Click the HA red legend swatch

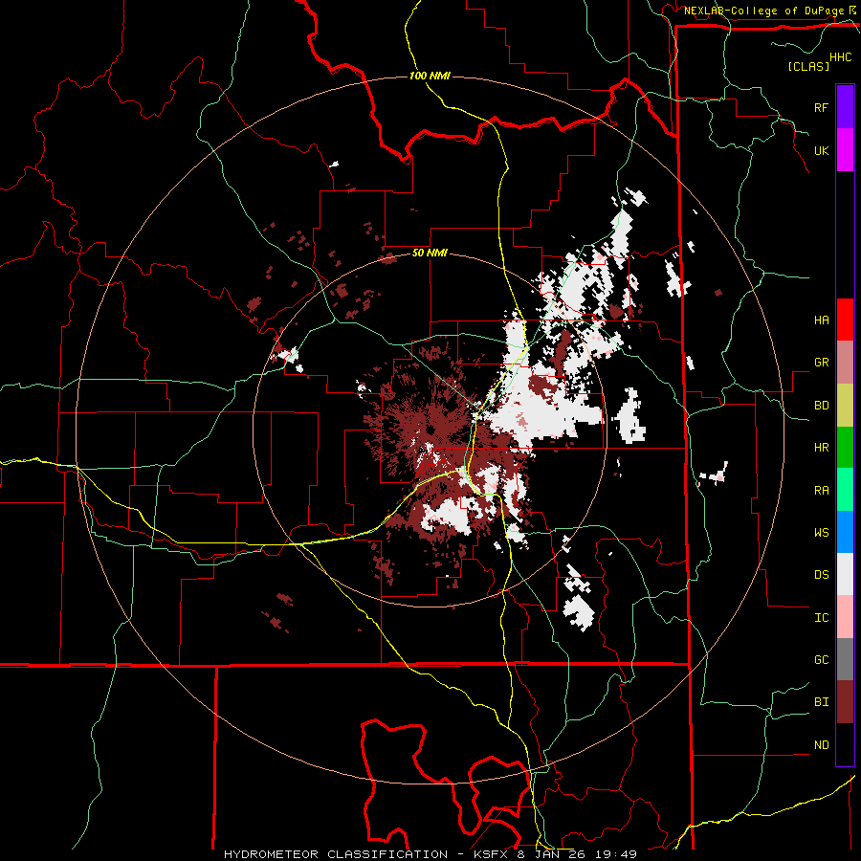click(845, 320)
